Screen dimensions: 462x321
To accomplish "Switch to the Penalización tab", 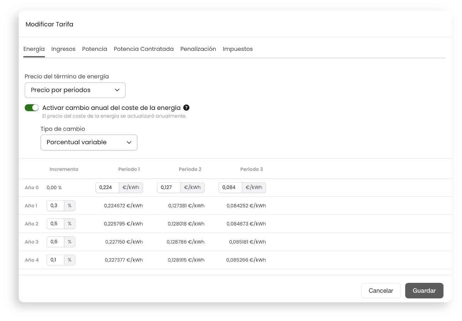I will pyautogui.click(x=198, y=49).
